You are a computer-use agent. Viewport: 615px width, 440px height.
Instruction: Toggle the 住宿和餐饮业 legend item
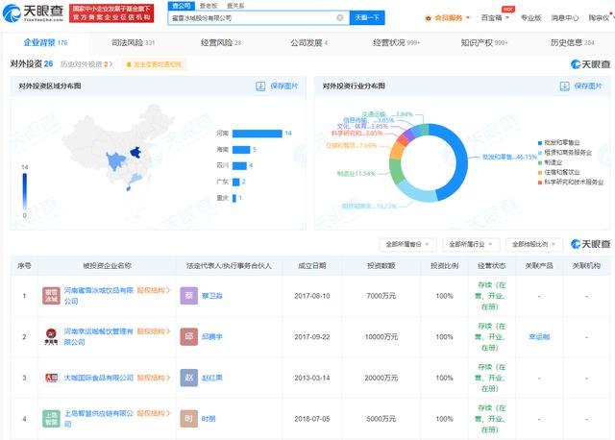coord(558,172)
